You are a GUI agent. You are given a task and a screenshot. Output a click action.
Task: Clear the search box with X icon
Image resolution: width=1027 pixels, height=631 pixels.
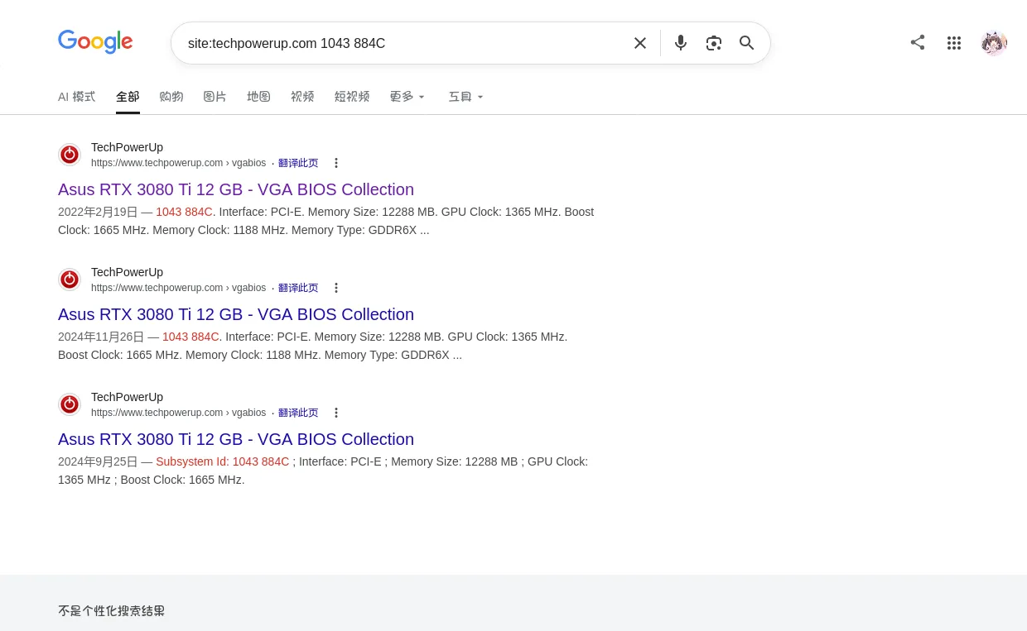click(640, 43)
